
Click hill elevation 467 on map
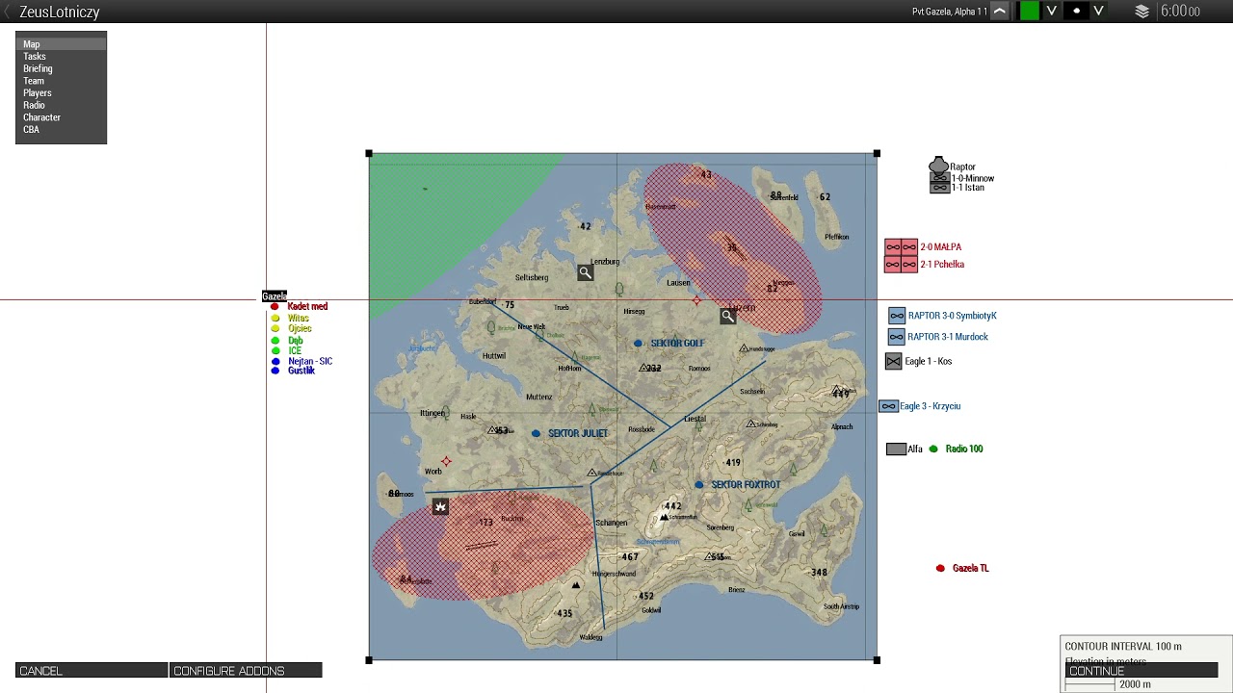click(630, 557)
